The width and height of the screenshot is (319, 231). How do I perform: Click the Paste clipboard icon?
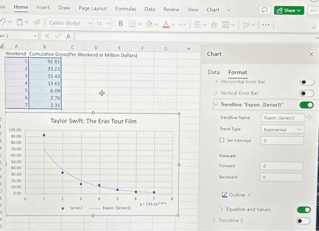click(x=20, y=22)
